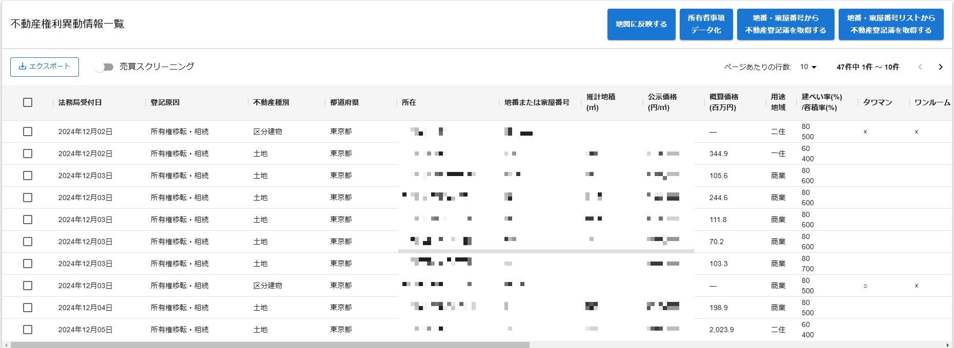Click the horizontal scrollbar thumb
This screenshot has width=954, height=348.
[x=270, y=345]
